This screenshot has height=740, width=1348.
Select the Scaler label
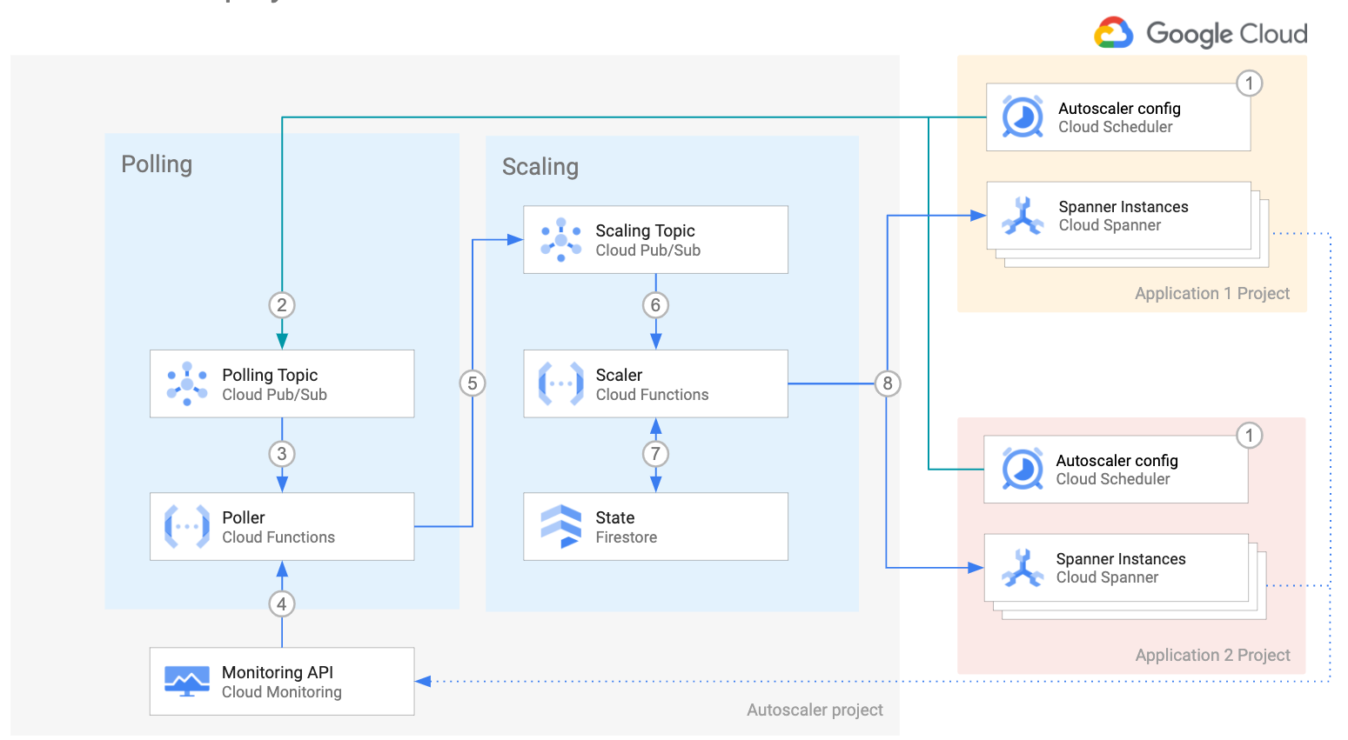[619, 375]
